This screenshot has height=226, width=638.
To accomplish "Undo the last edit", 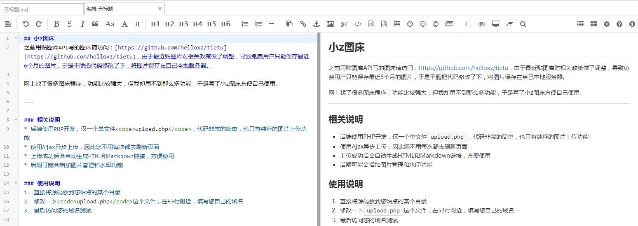I will click(x=26, y=24).
